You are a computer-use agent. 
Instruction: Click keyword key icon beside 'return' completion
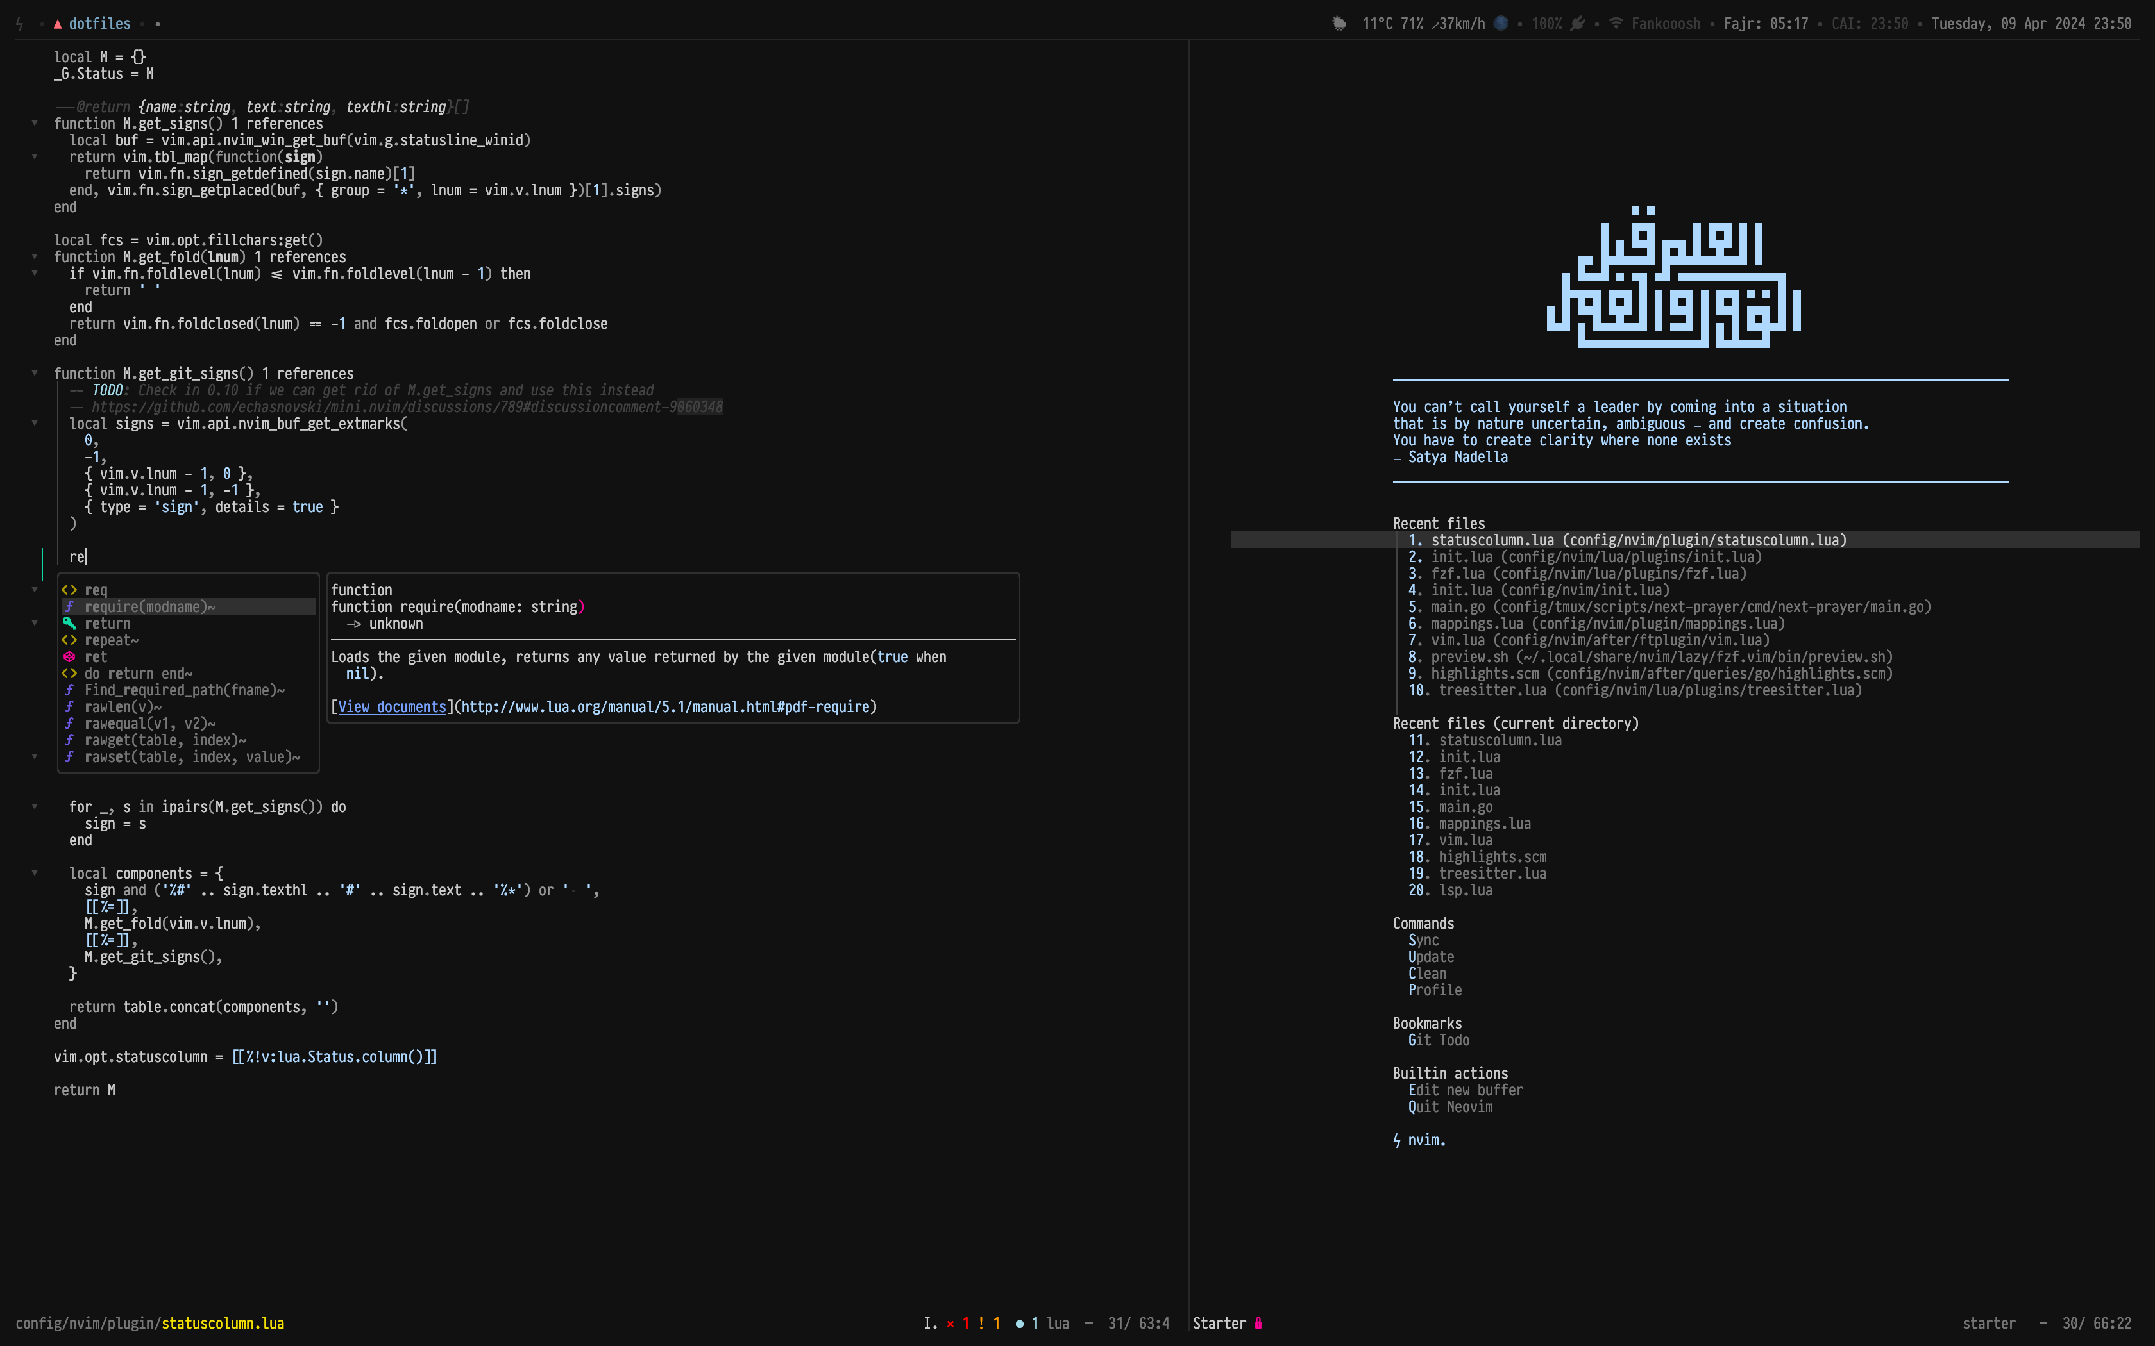(x=69, y=623)
